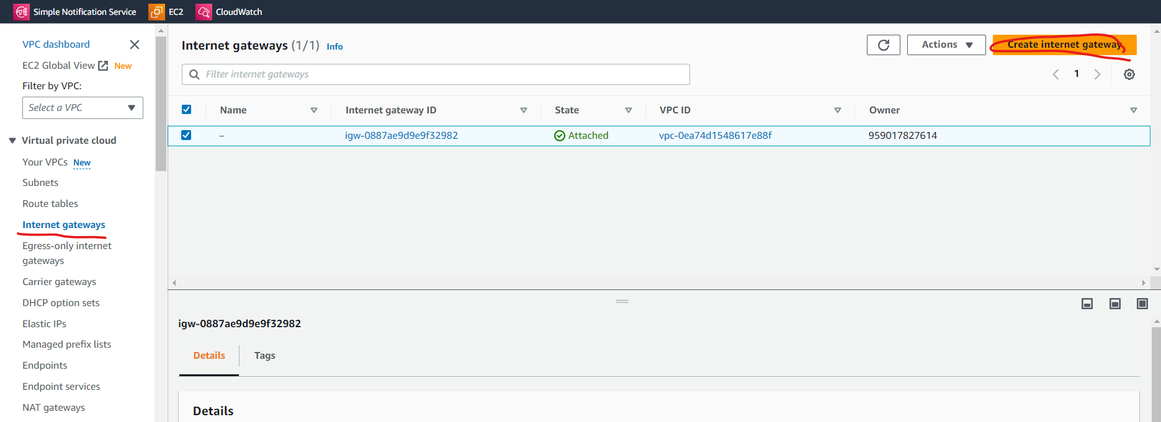Maximize details pane with third layout icon
Image resolution: width=1161 pixels, height=422 pixels.
(1142, 304)
